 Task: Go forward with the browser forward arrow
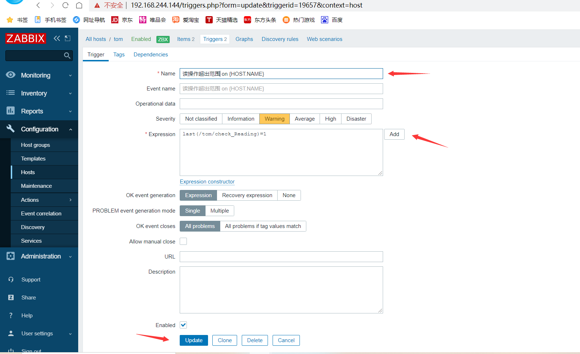tap(52, 5)
